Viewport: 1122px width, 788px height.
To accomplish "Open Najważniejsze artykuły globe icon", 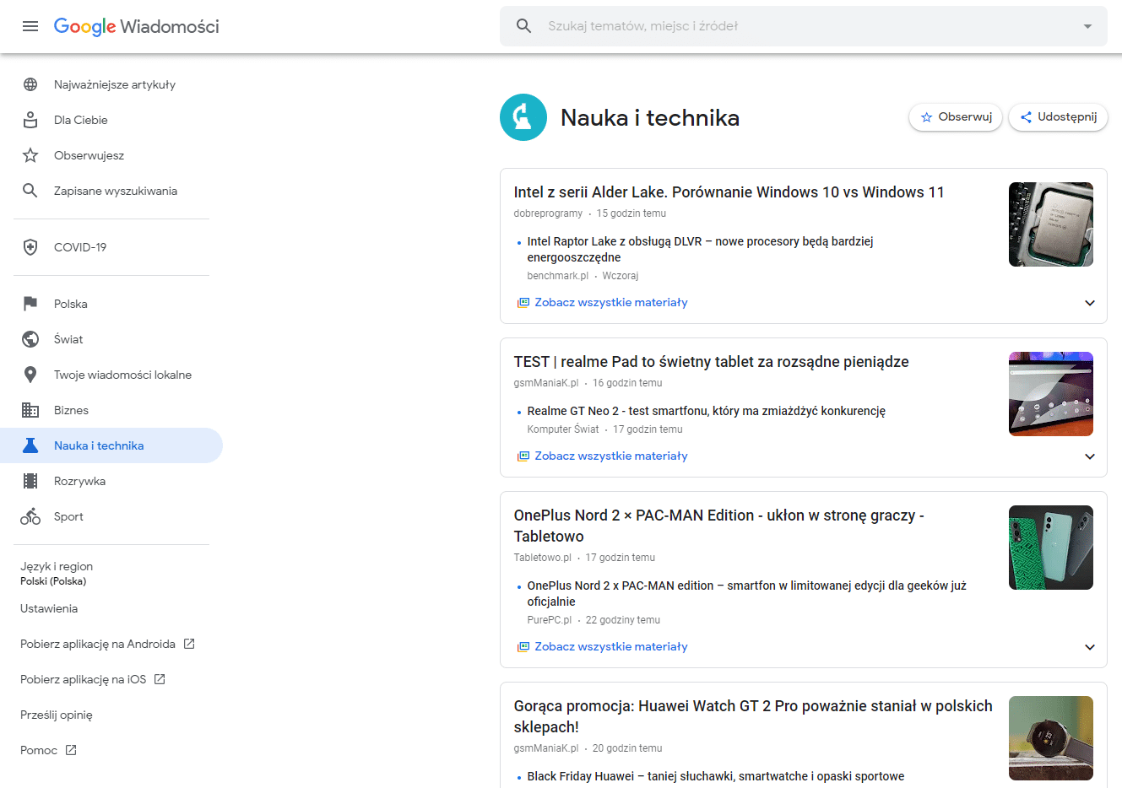I will (30, 84).
